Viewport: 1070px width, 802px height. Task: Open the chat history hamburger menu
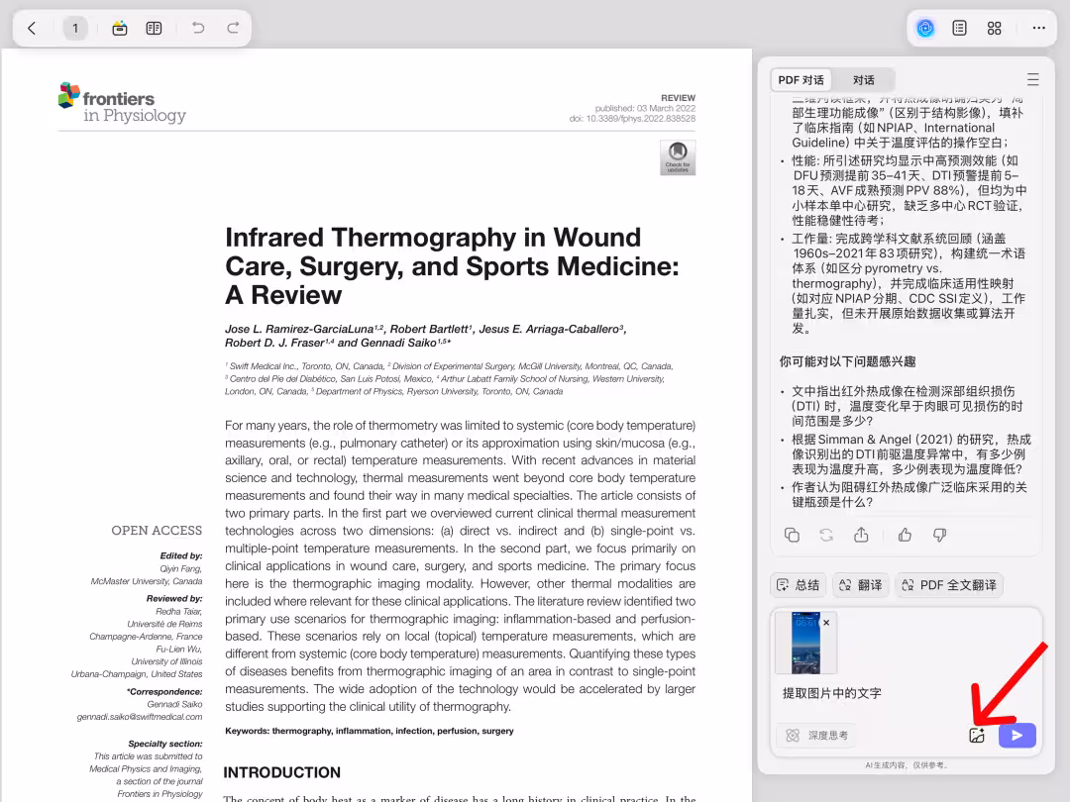pyautogui.click(x=1033, y=80)
